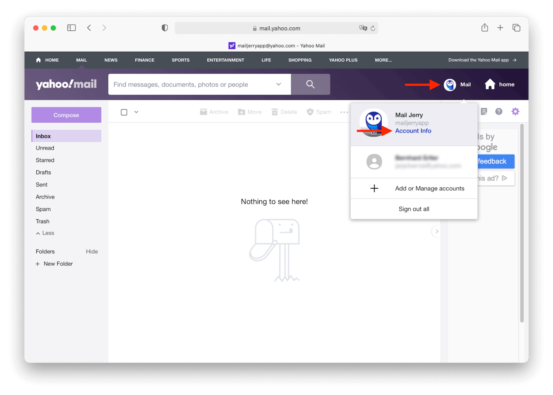This screenshot has height=395, width=553.
Task: Open the Drafts folder
Action: (x=43, y=172)
